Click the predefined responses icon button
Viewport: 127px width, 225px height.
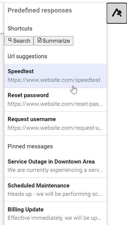tap(117, 13)
